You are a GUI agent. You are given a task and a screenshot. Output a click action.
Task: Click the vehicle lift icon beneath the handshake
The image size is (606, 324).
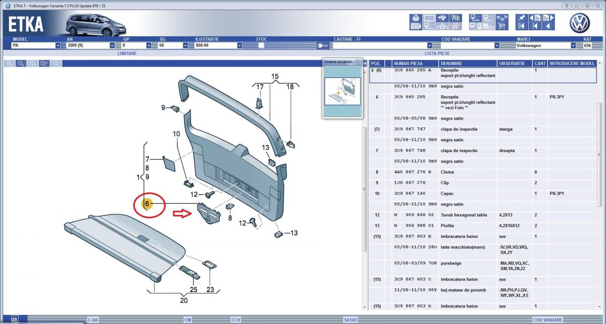[x=443, y=26]
